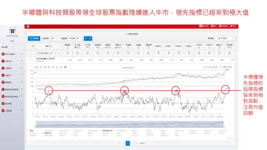The image size is (267, 150).
Task: Click the red number 8 sidebar badge
Action: click(3, 110)
